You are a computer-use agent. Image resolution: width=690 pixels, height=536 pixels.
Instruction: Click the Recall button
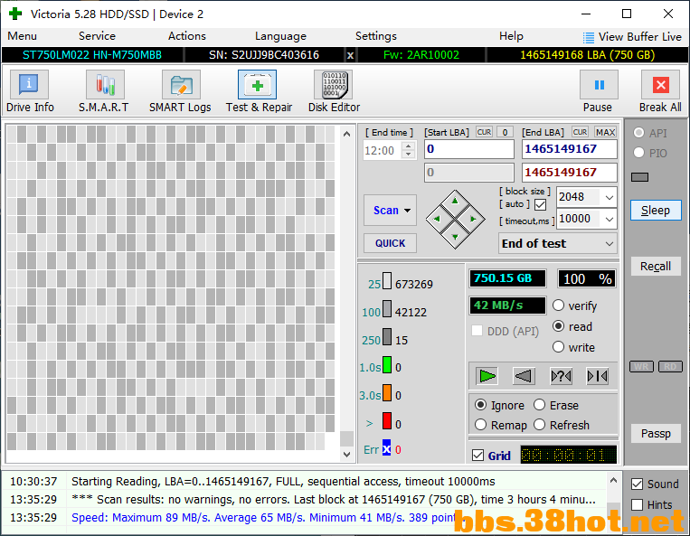point(656,267)
